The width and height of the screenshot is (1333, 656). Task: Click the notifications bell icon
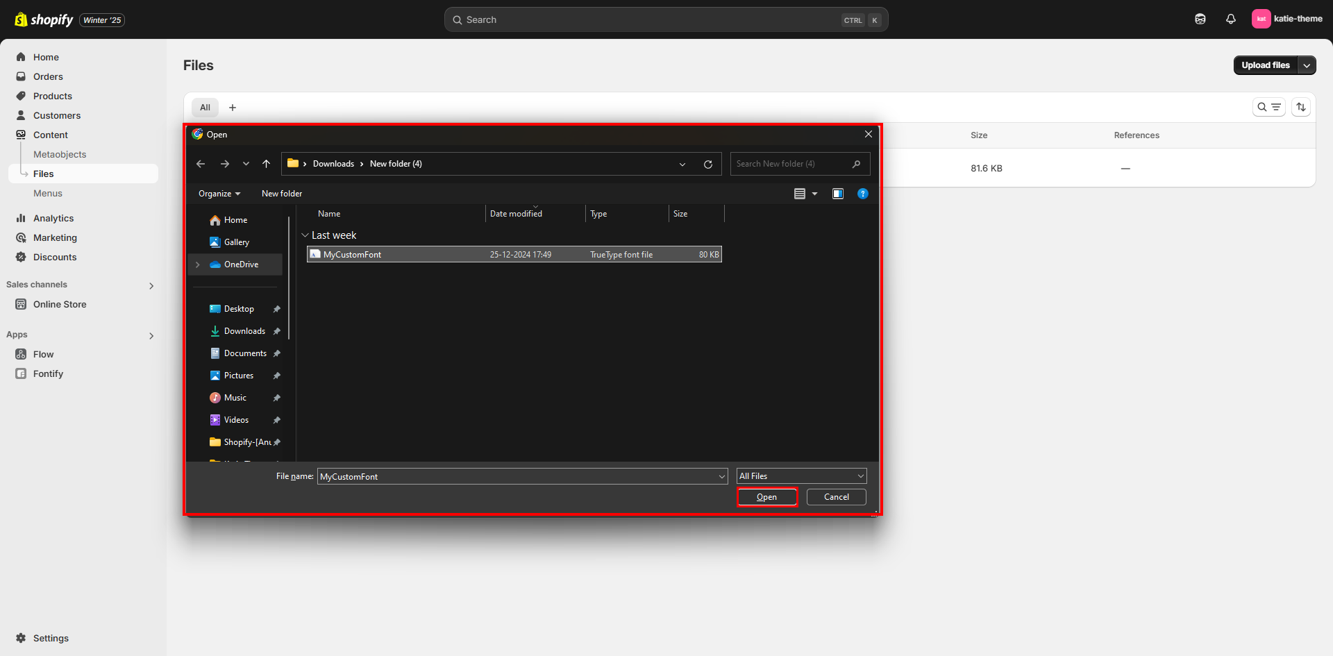coord(1230,19)
